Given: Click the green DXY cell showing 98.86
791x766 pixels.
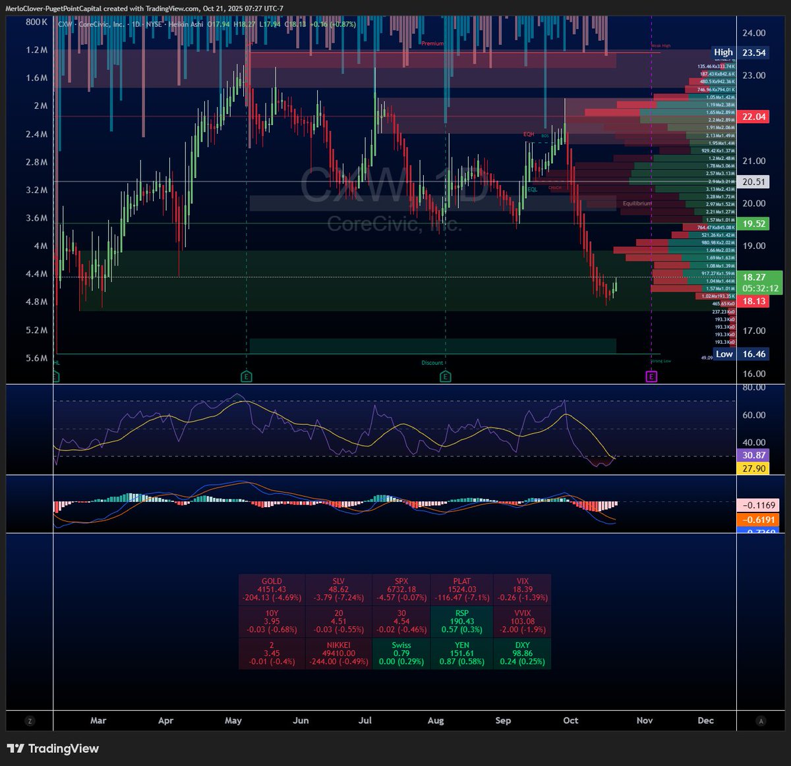Looking at the screenshot, I should click(522, 653).
